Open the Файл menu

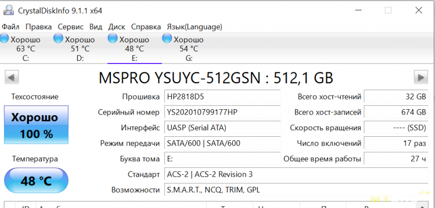click(10, 27)
